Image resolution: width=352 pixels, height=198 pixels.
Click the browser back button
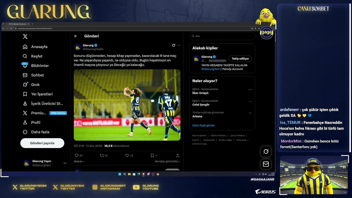[3, 29]
